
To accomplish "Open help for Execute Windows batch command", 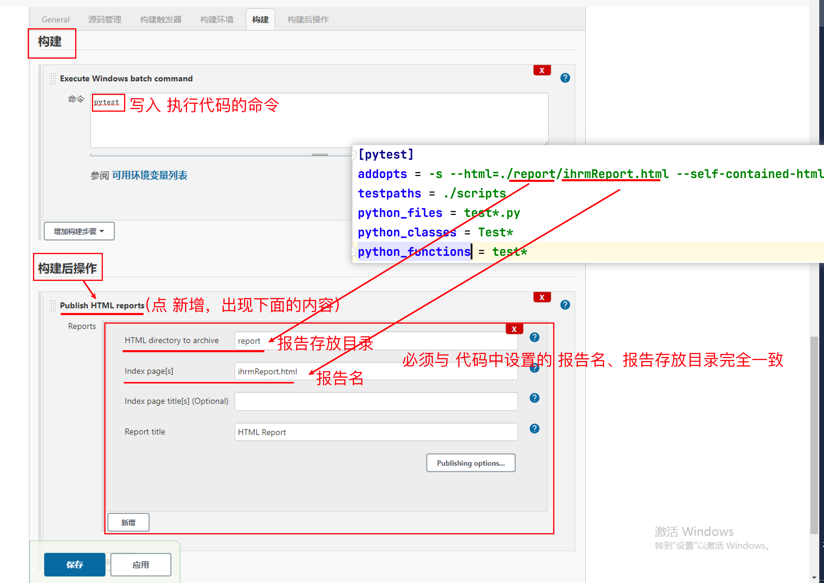I will click(x=565, y=78).
